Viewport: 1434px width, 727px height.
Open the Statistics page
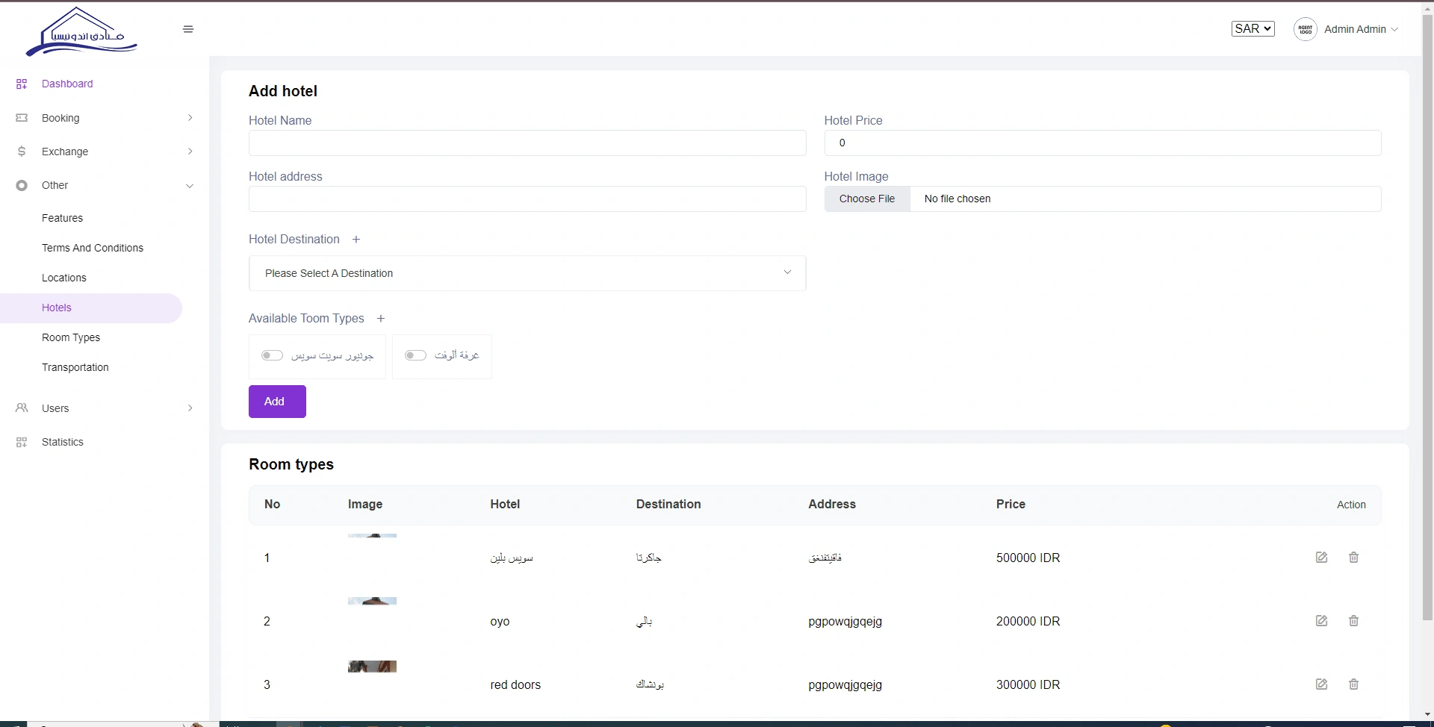63,442
